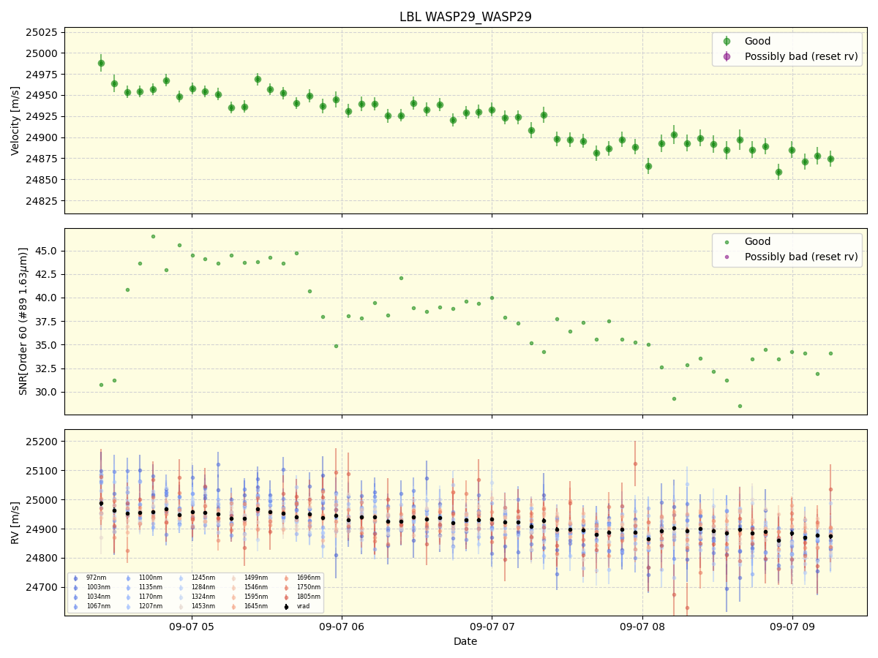This screenshot has width=878, height=658.
Task: Click the 1805nm legend marker
Action: [x=285, y=597]
